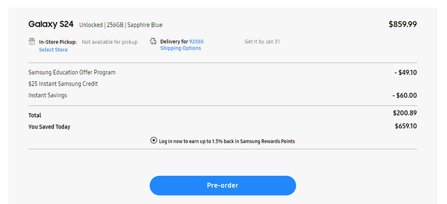Click the $859.99 price
The height and width of the screenshot is (204, 447).
[402, 24]
